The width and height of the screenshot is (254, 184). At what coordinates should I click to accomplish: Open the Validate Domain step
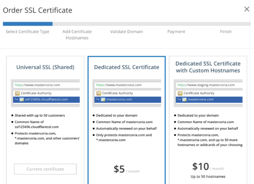[126, 31]
